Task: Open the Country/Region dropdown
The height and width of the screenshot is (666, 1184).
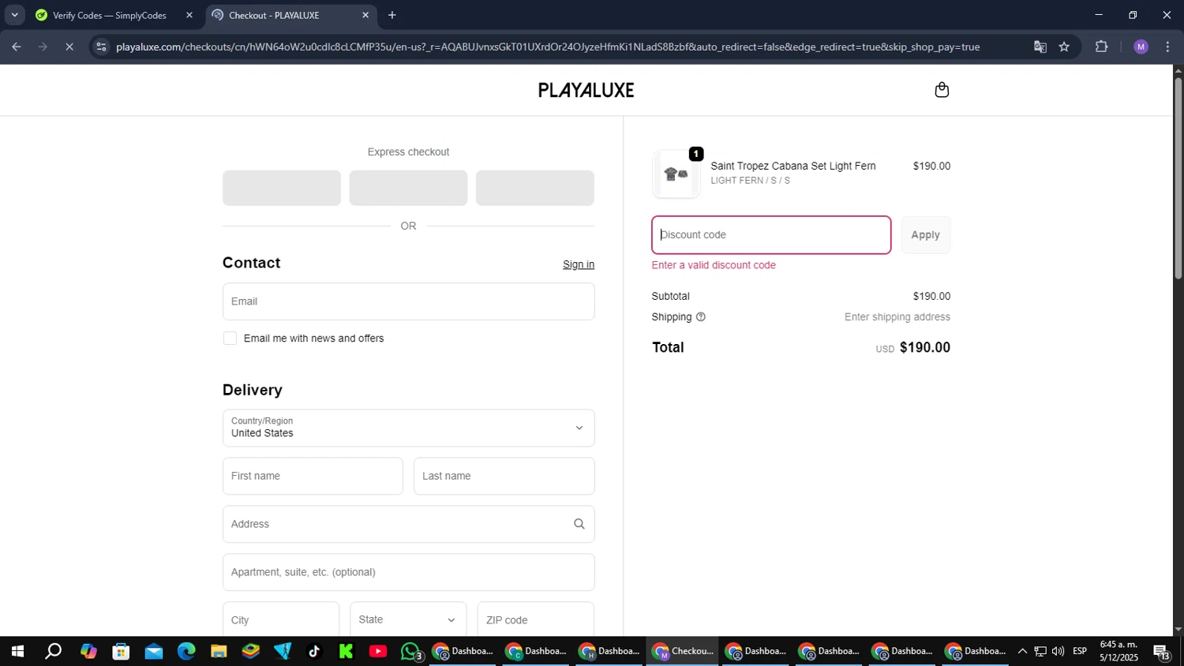Action: click(x=408, y=428)
